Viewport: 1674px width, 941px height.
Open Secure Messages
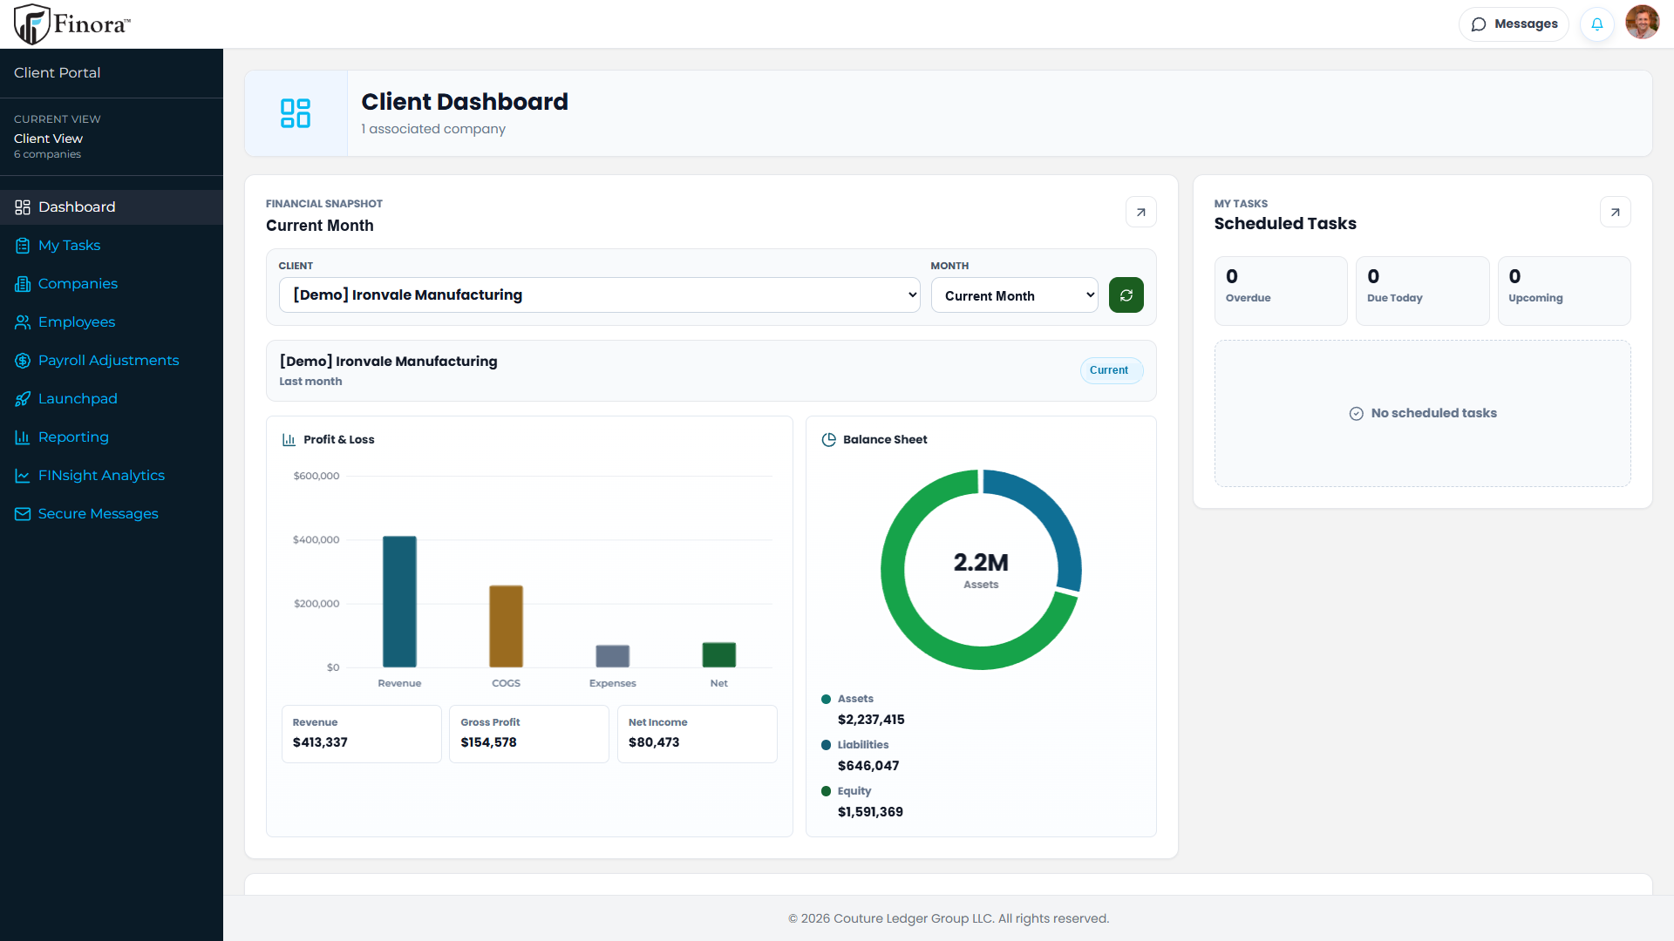[x=112, y=514]
